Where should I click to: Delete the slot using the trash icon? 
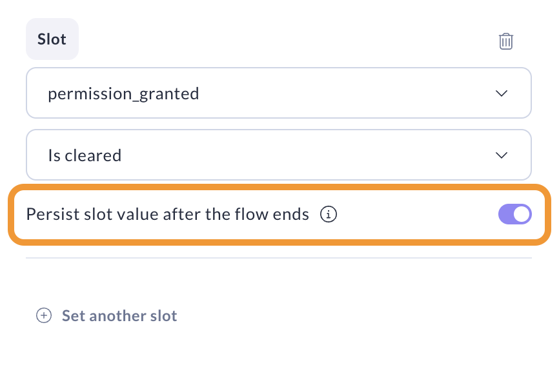[x=505, y=41]
